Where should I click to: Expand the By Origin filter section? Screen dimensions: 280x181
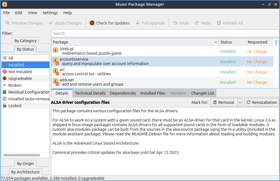pyautogui.click(x=25, y=164)
